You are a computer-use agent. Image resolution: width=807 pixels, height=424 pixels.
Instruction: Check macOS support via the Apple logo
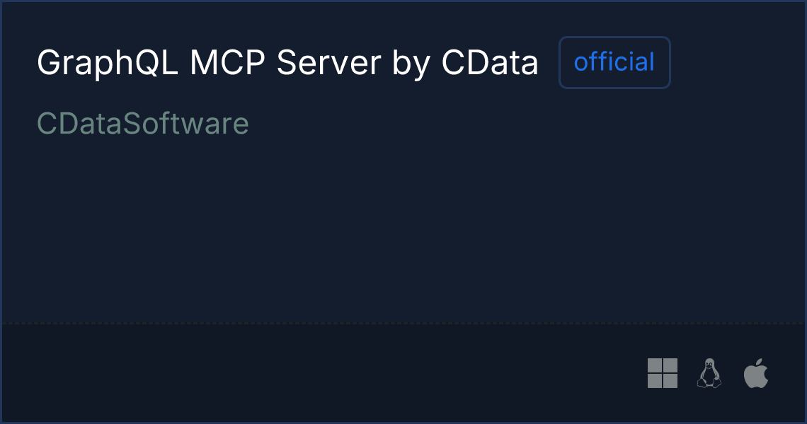click(756, 373)
